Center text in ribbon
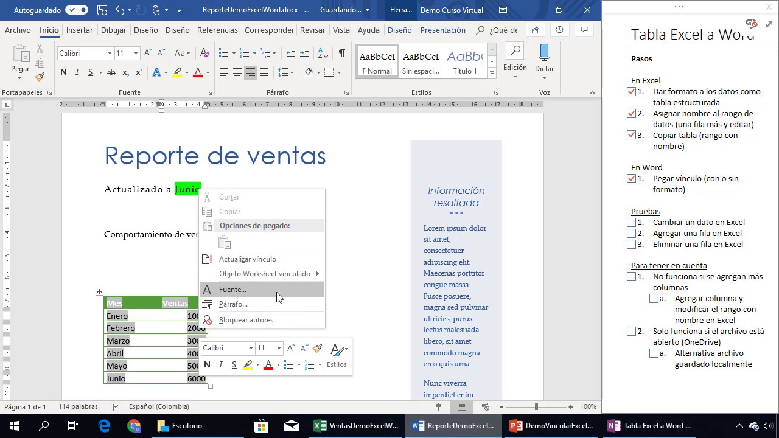 point(237,72)
